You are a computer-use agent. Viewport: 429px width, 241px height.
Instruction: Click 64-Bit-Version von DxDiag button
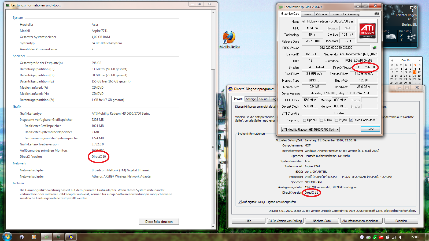285,221
